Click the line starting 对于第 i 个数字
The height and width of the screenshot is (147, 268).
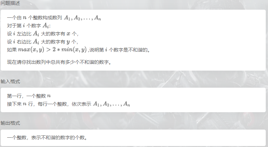[29, 25]
